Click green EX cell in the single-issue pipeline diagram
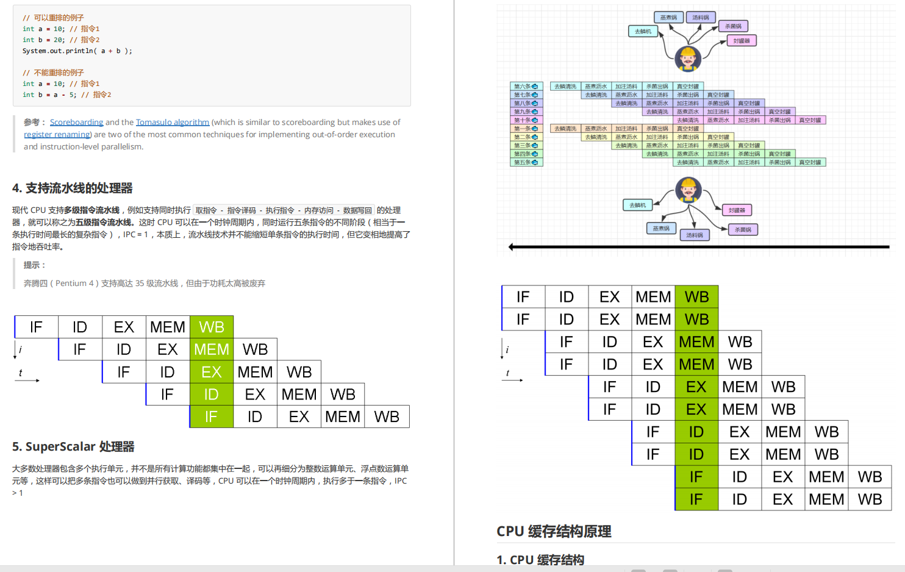Image resolution: width=905 pixels, height=572 pixels. (x=212, y=372)
